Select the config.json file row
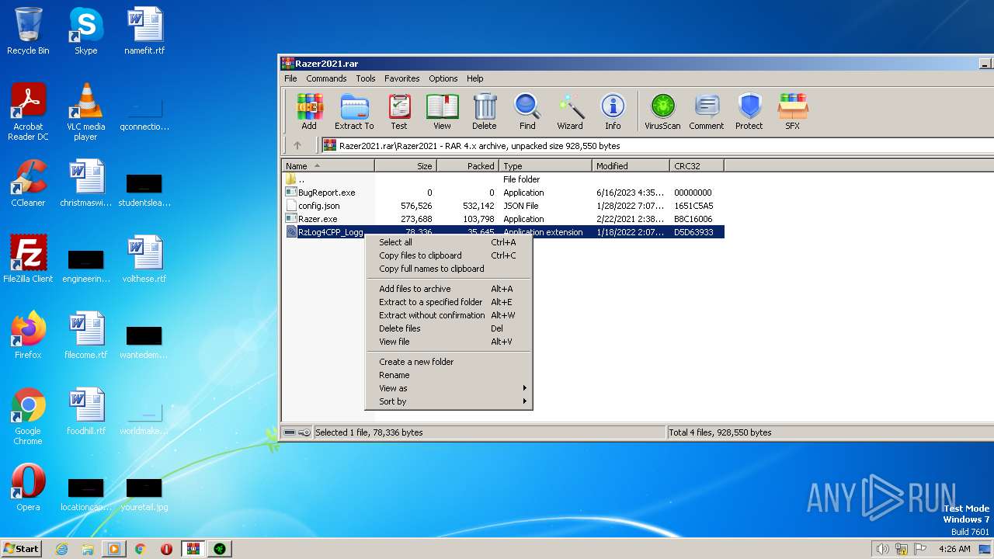Screen dimensions: 994x559 [503, 206]
